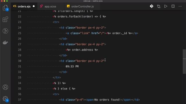Viewport: 186px width, 104px height.
Task: Open the Accounts menu
Action: [x=5, y=87]
